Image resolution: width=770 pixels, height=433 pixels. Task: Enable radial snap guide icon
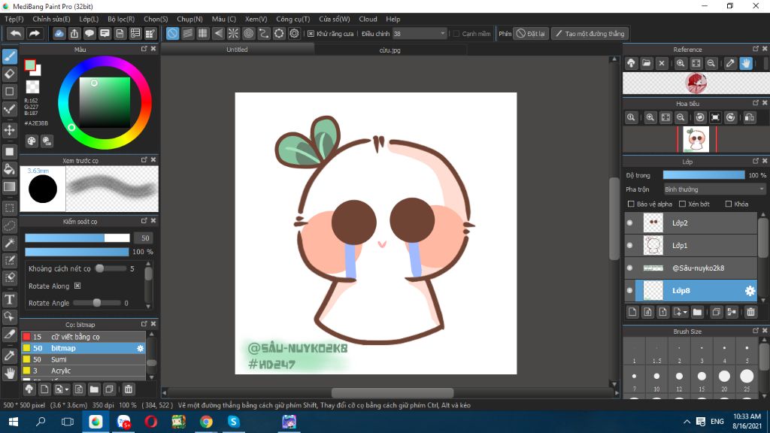coord(233,34)
